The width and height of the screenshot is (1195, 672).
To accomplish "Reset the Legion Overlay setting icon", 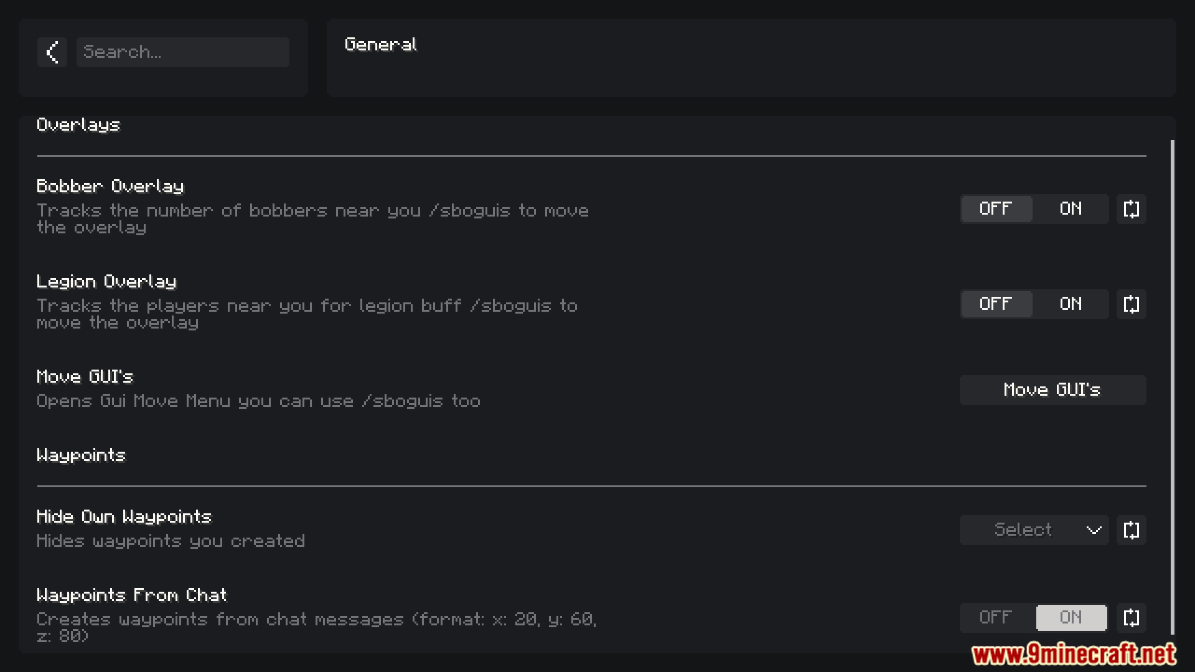I will coord(1131,304).
